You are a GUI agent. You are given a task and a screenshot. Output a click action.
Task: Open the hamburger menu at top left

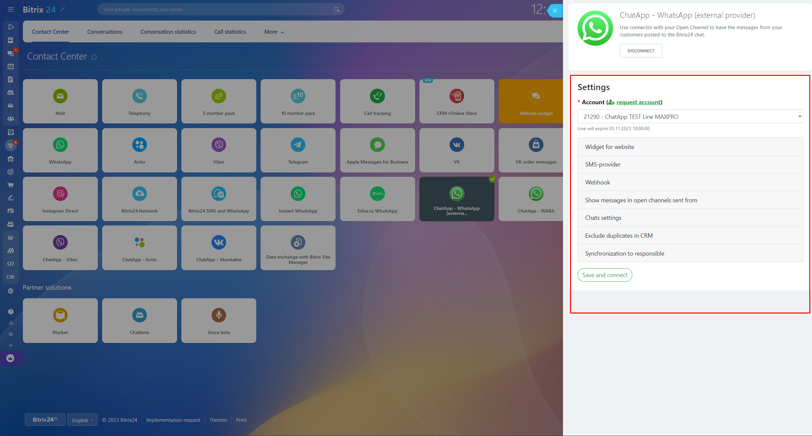click(x=11, y=10)
